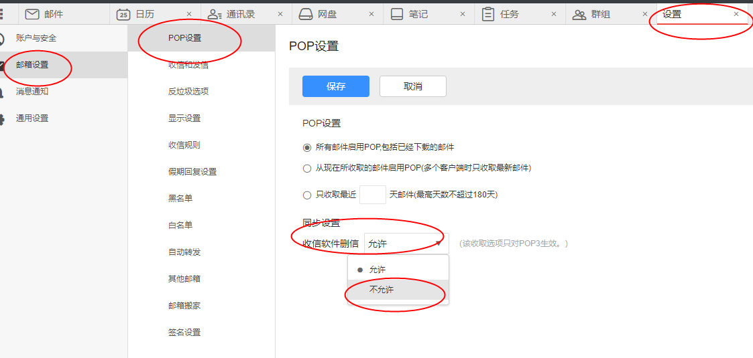Open the 收信软件删信 dropdown
Viewport: 753px width, 358px height.
(x=406, y=244)
